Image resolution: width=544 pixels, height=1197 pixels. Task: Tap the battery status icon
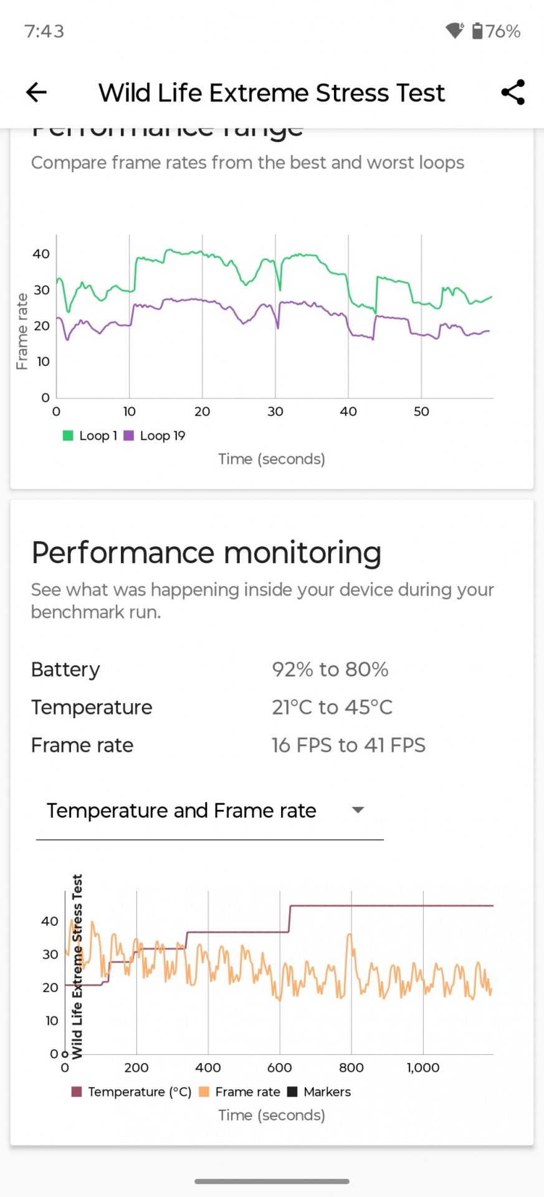(x=477, y=31)
